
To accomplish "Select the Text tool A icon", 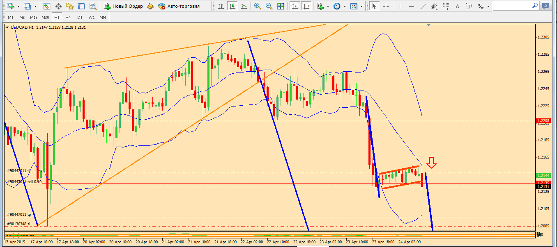I will pos(458,6).
